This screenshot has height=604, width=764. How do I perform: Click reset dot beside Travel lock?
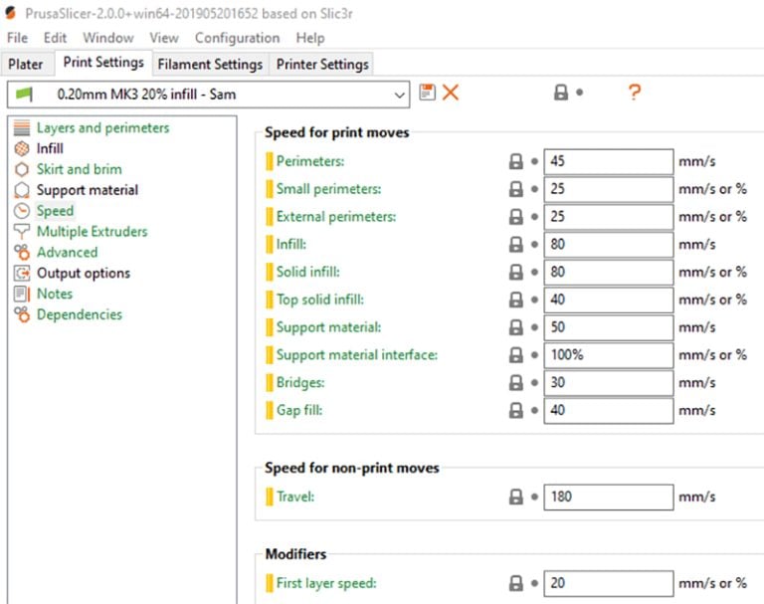tap(534, 497)
